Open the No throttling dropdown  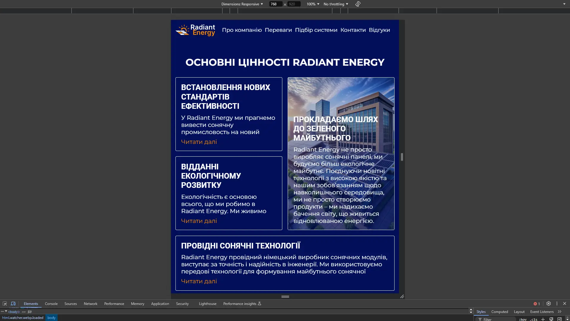pyautogui.click(x=336, y=4)
